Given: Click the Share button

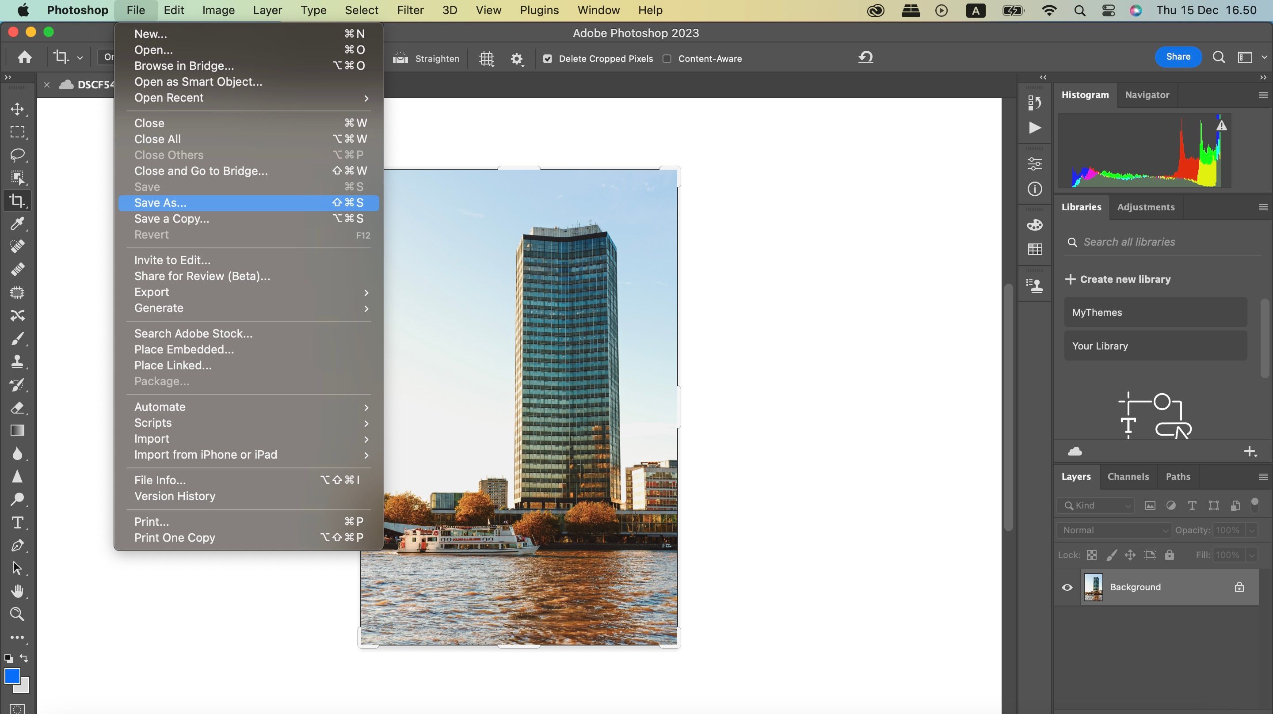Looking at the screenshot, I should pyautogui.click(x=1178, y=56).
